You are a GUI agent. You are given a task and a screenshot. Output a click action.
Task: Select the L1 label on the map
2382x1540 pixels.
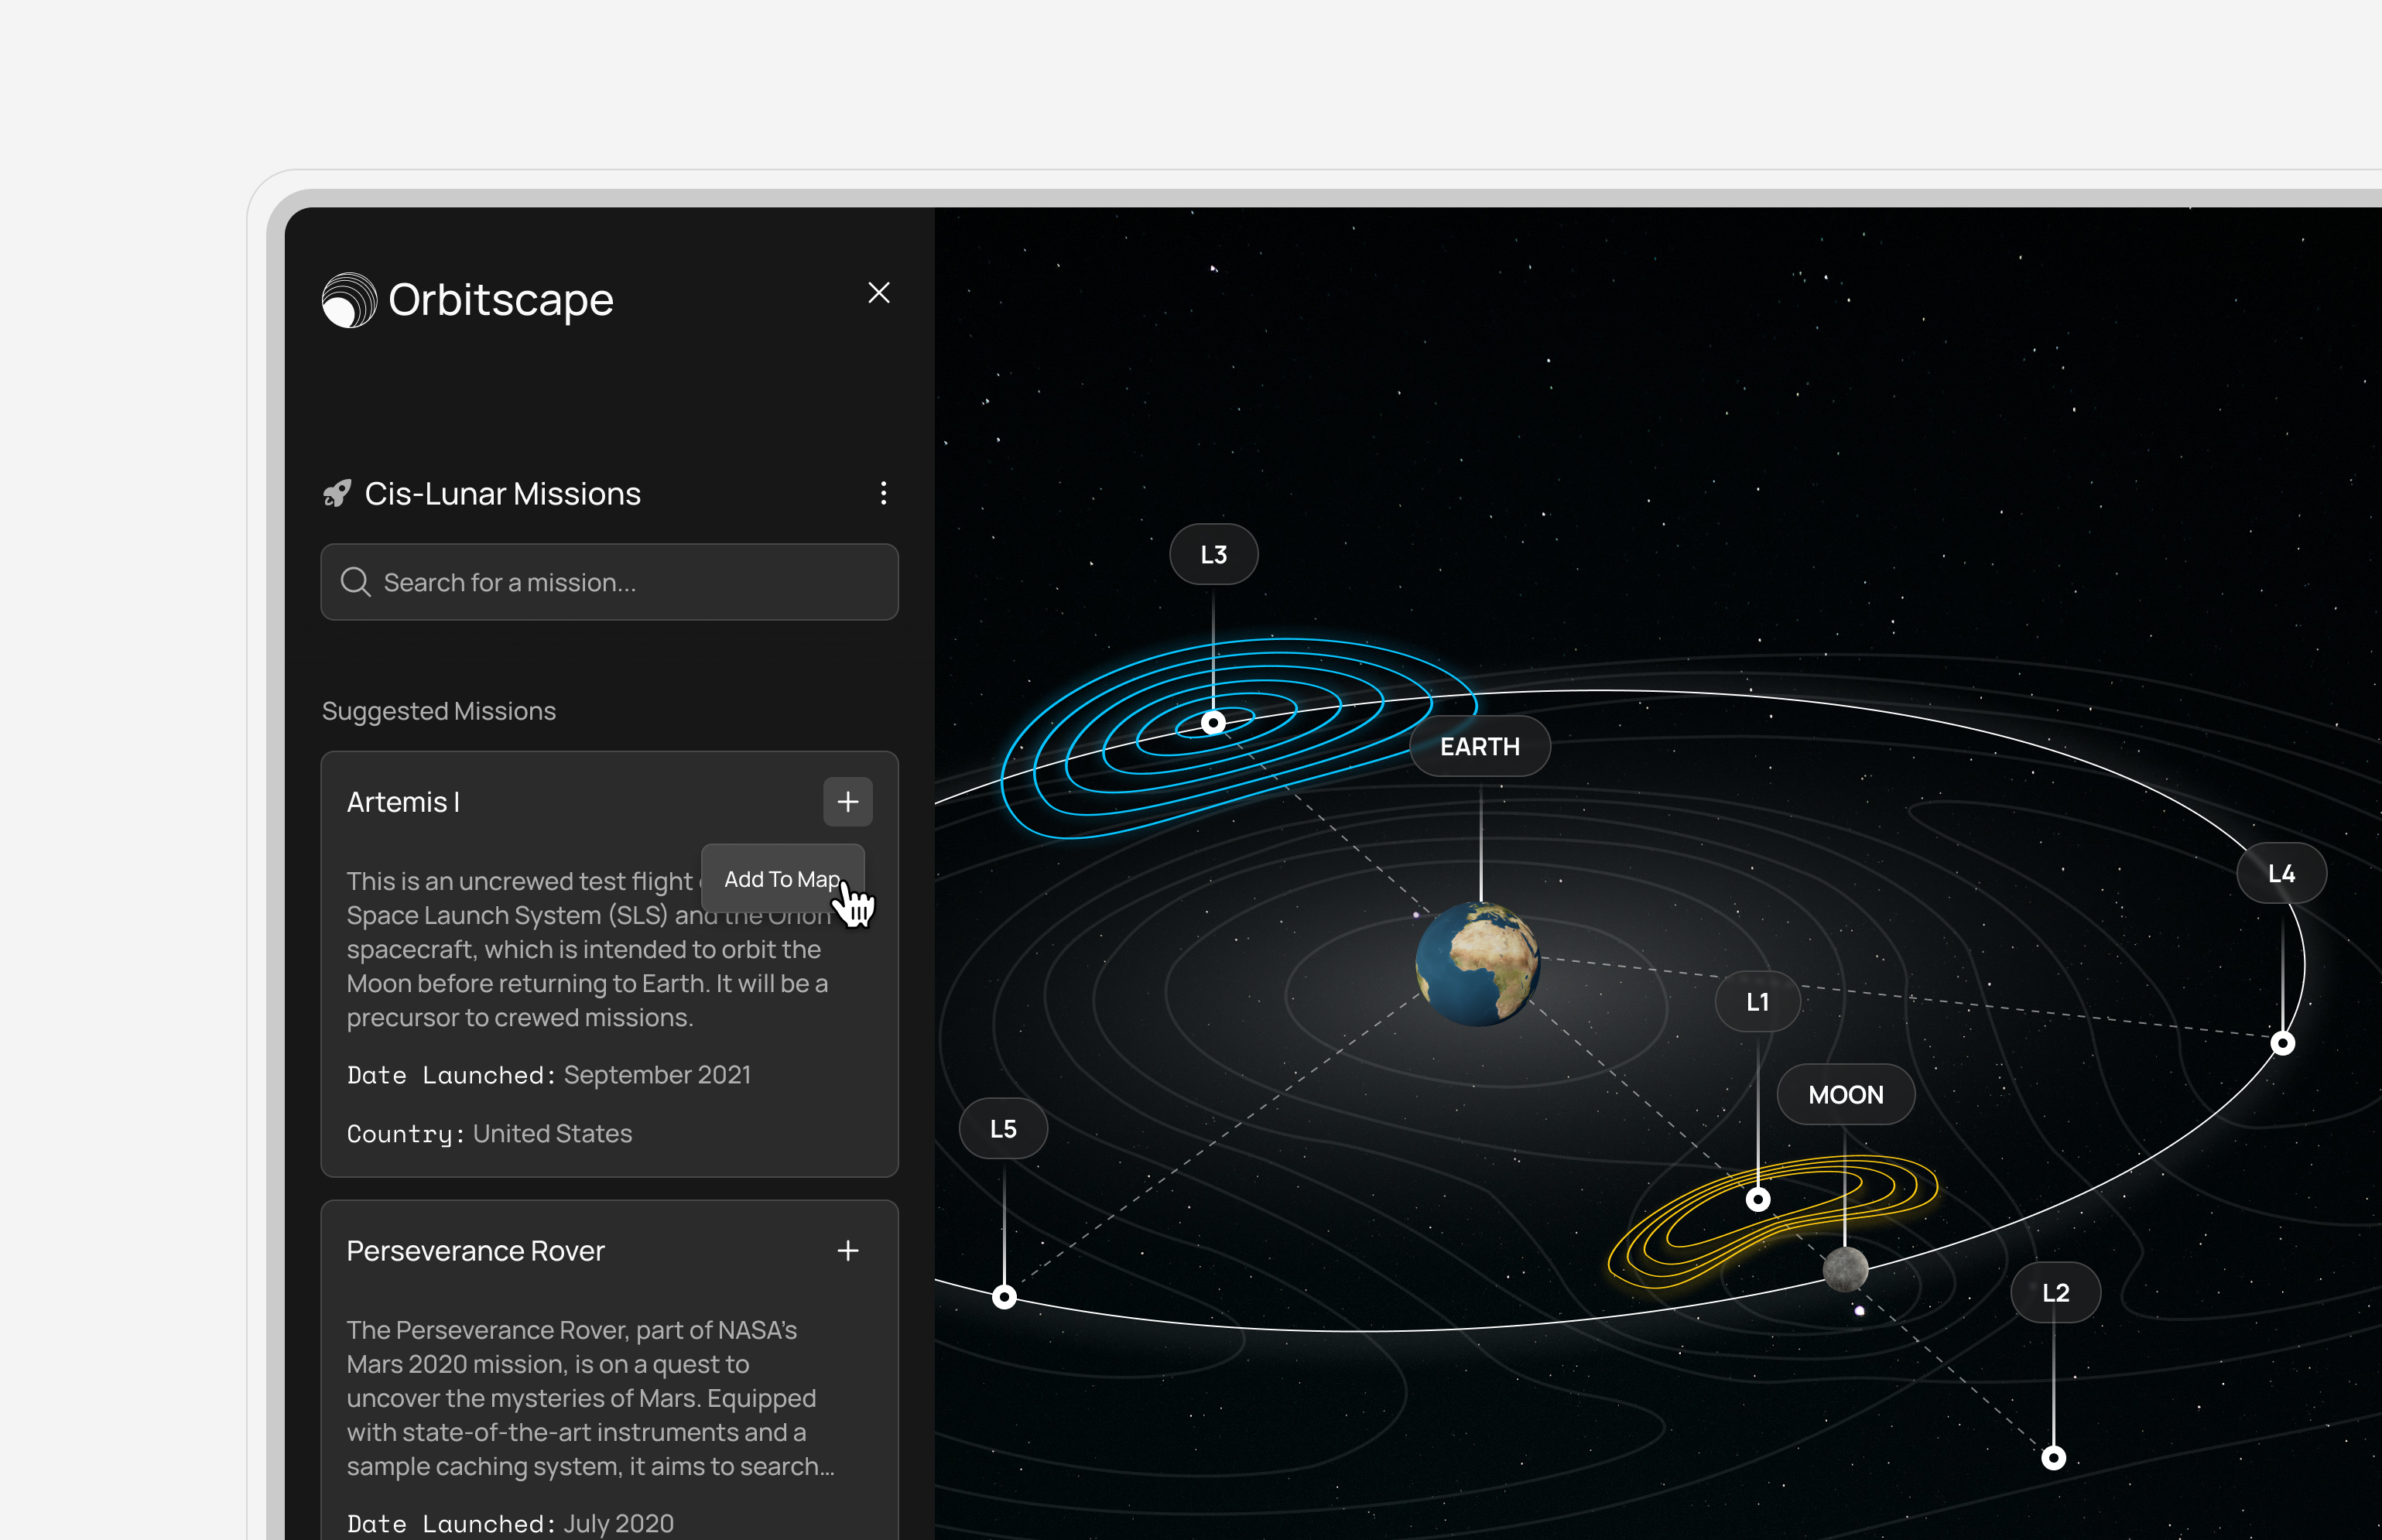click(x=1757, y=1002)
